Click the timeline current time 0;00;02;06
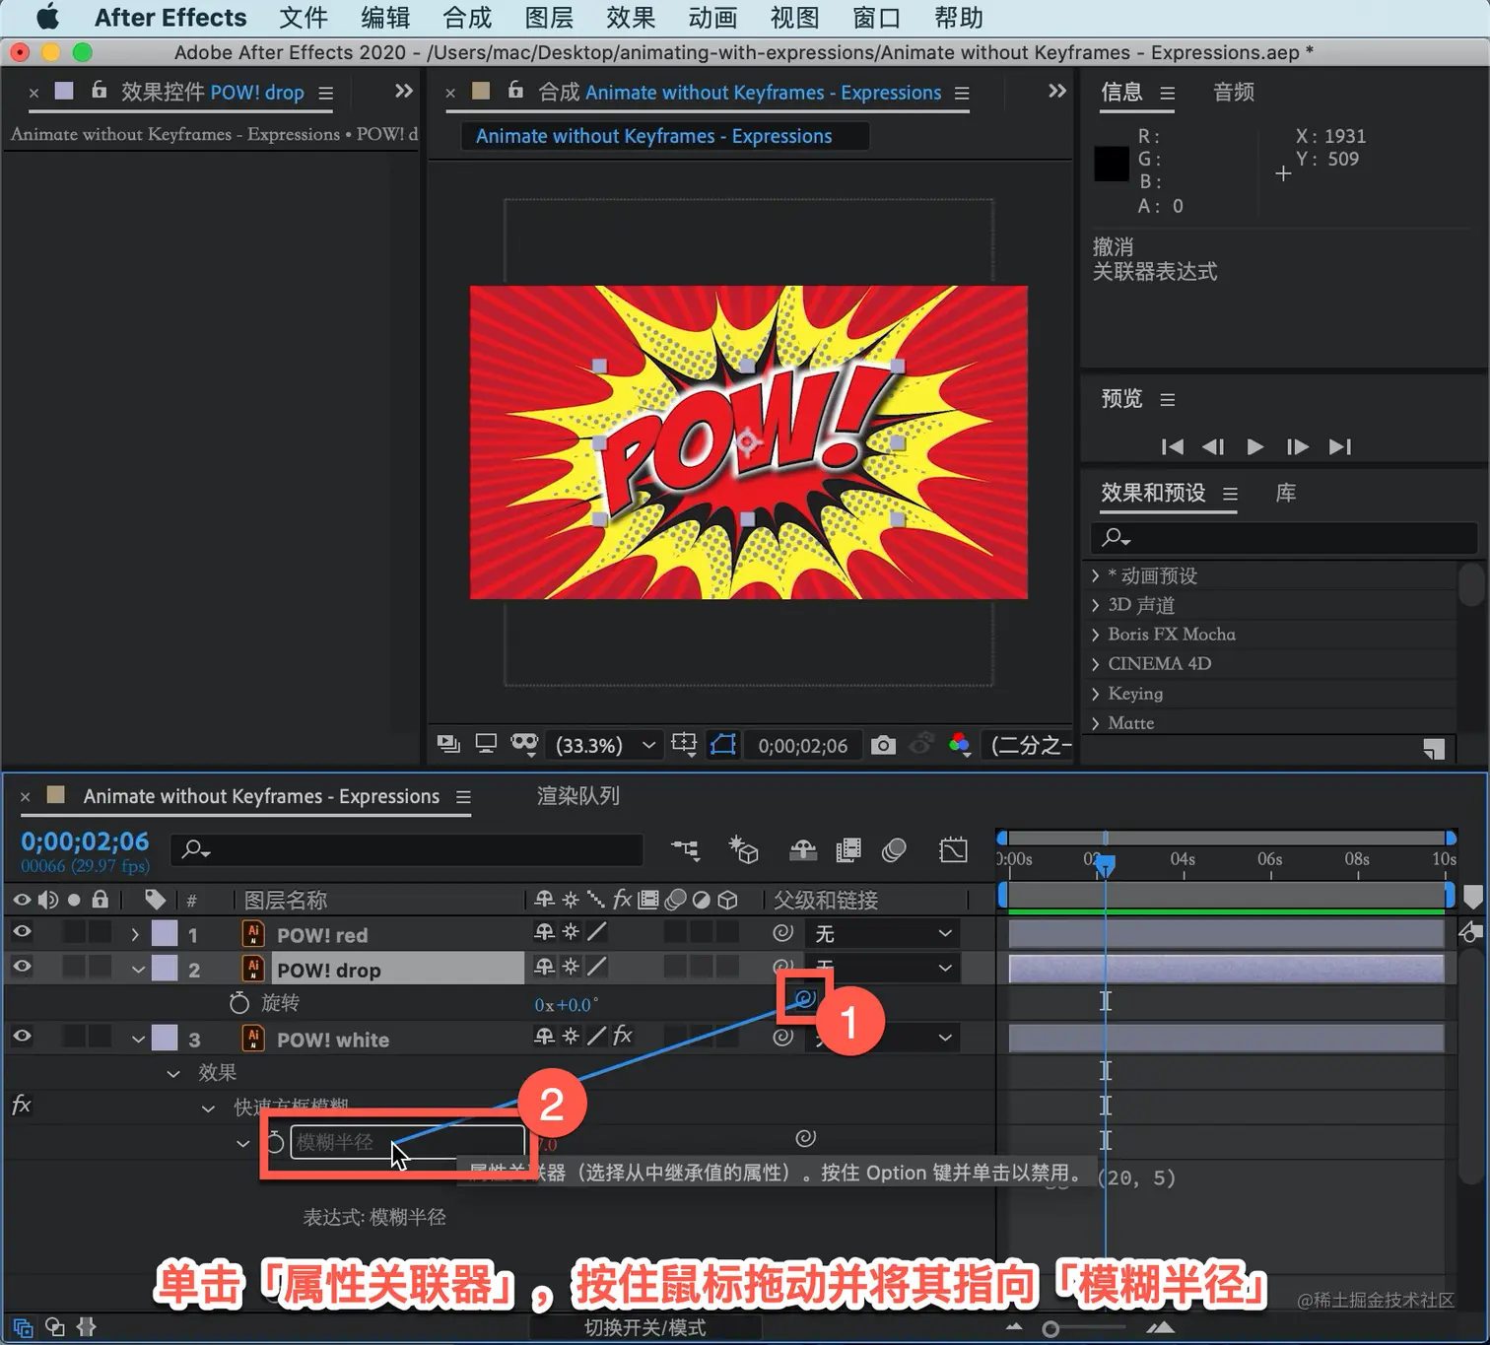This screenshot has height=1345, width=1490. point(85,841)
